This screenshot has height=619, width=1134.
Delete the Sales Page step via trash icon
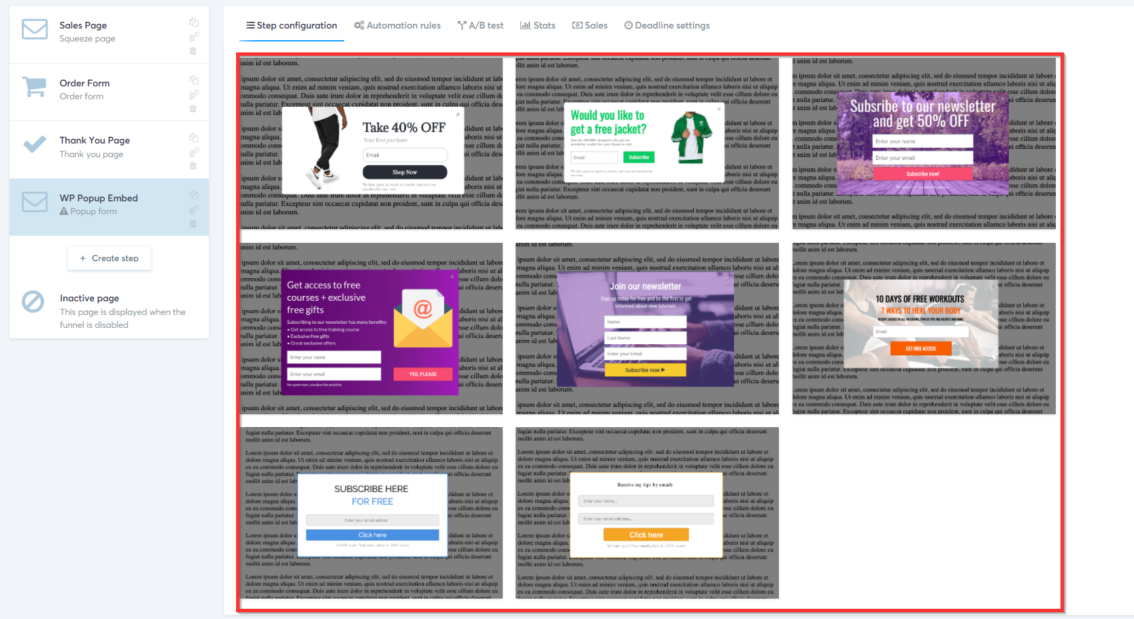coord(193,51)
